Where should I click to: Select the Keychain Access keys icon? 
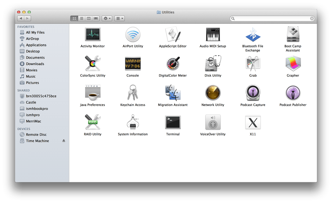click(133, 93)
